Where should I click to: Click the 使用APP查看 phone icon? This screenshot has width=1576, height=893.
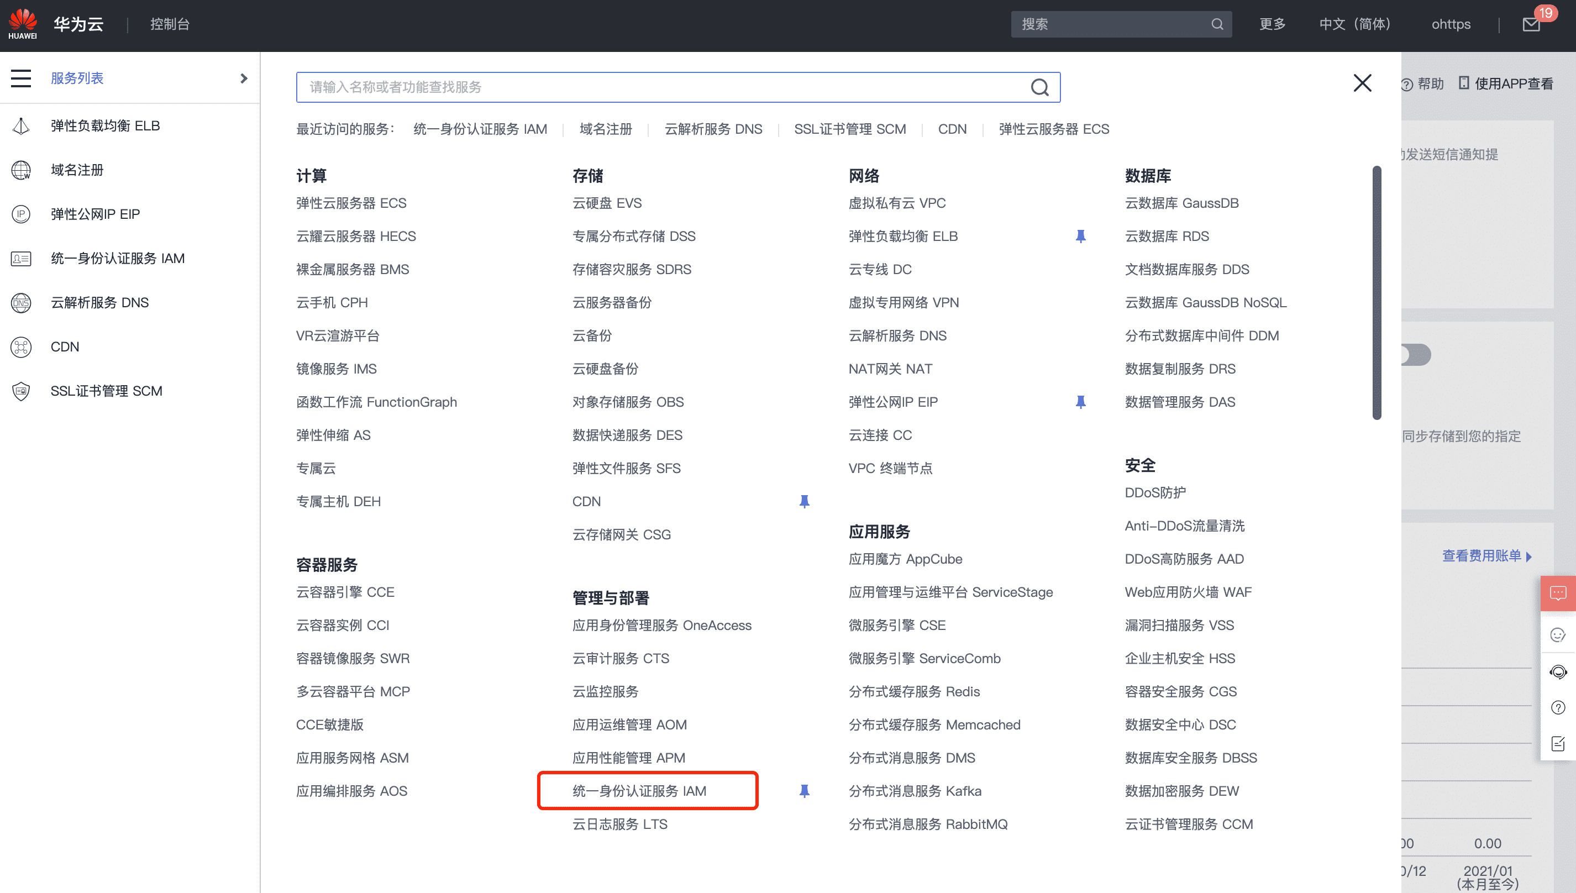(x=1464, y=83)
